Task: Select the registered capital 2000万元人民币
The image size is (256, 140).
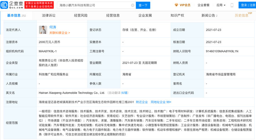Action: [x=49, y=42]
